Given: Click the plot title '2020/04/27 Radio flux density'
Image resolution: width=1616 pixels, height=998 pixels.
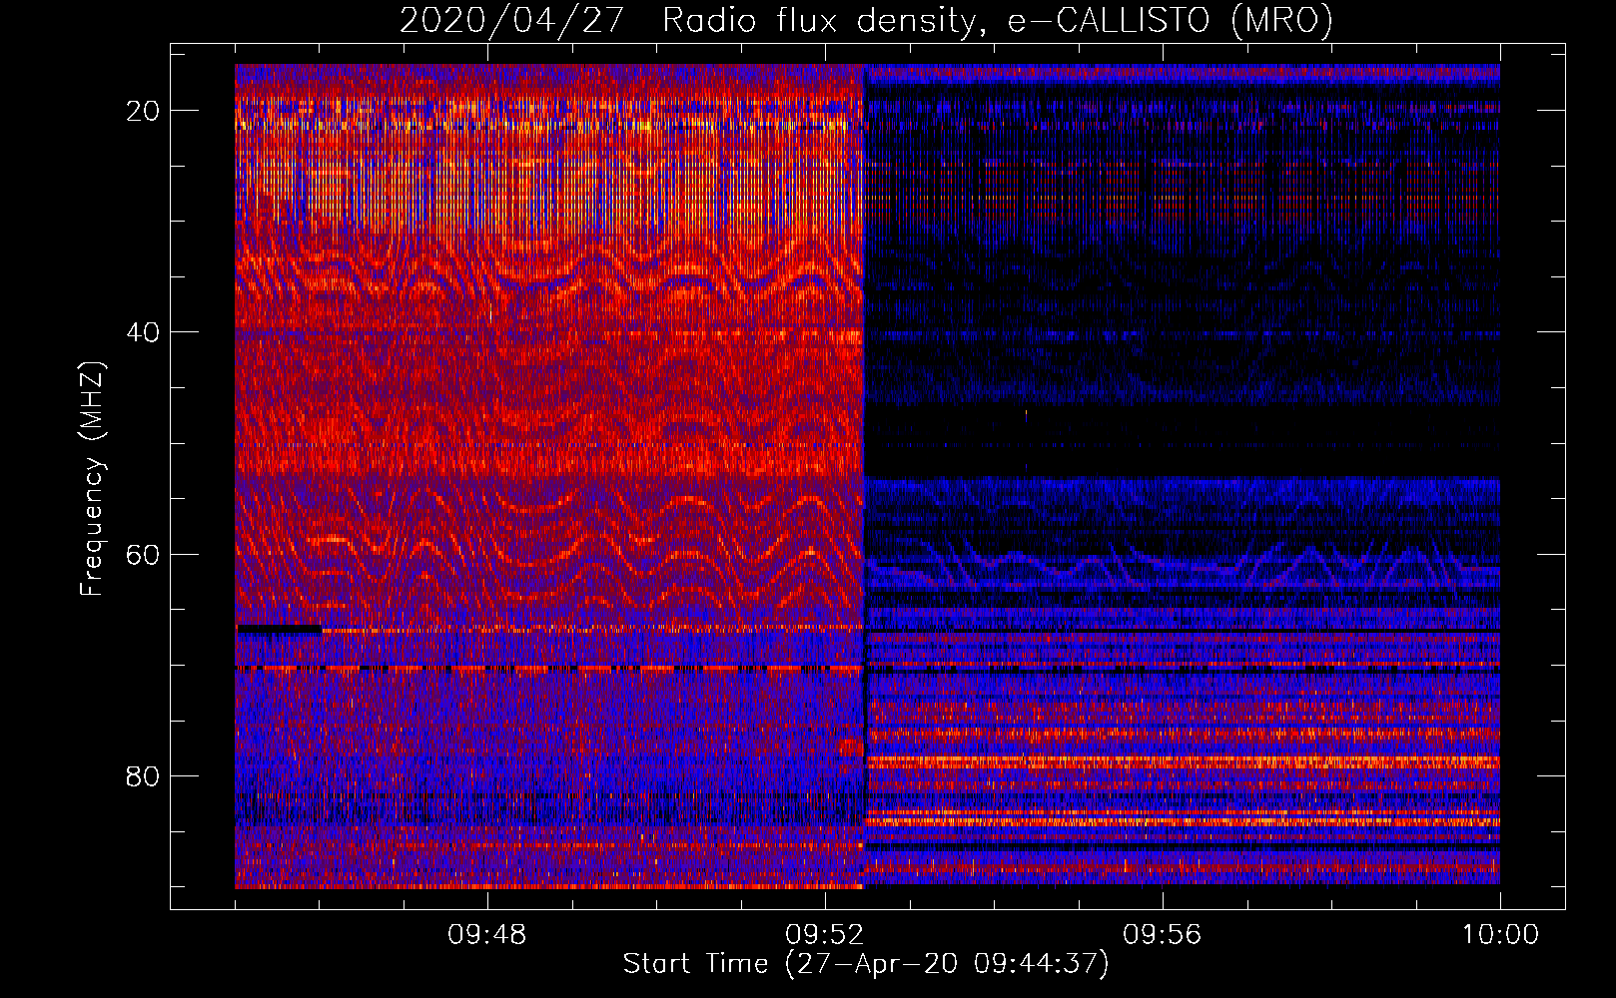Looking at the screenshot, I should [866, 20].
